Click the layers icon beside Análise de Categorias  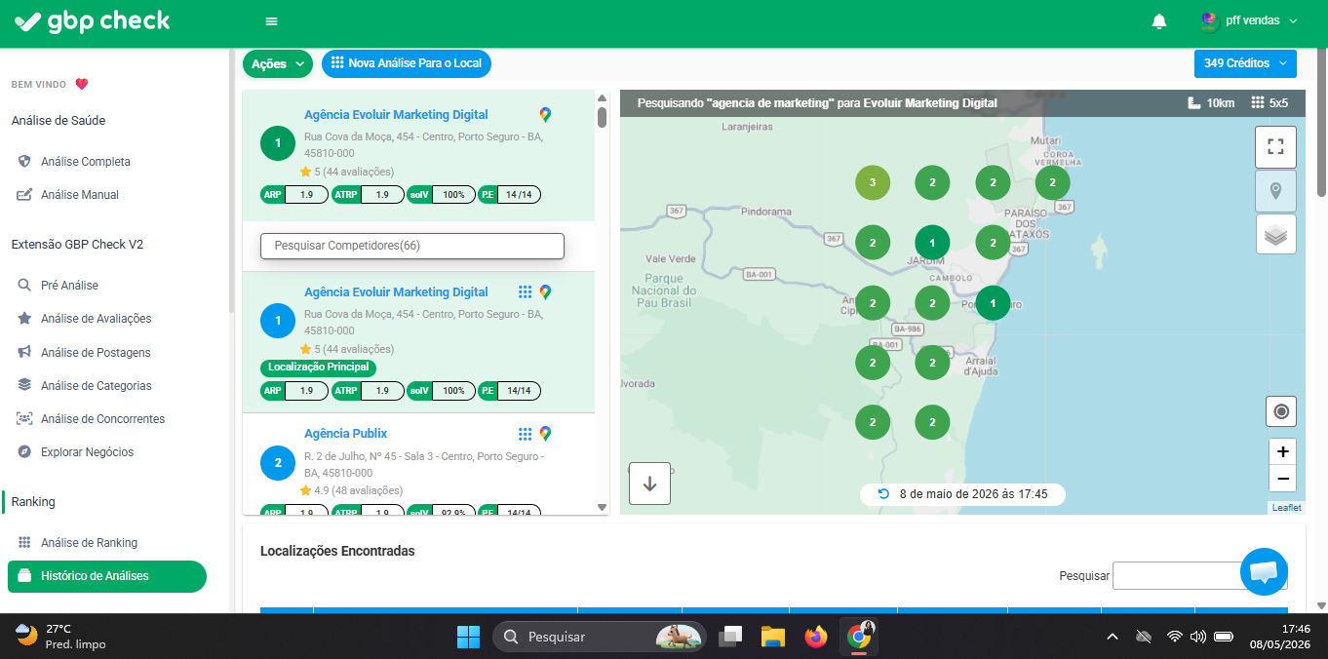(x=24, y=385)
